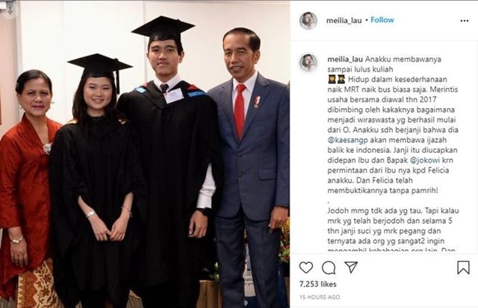Image resolution: width=478 pixels, height=308 pixels.
Task: Open the @kaesangp mention in the caption
Action: [x=348, y=140]
